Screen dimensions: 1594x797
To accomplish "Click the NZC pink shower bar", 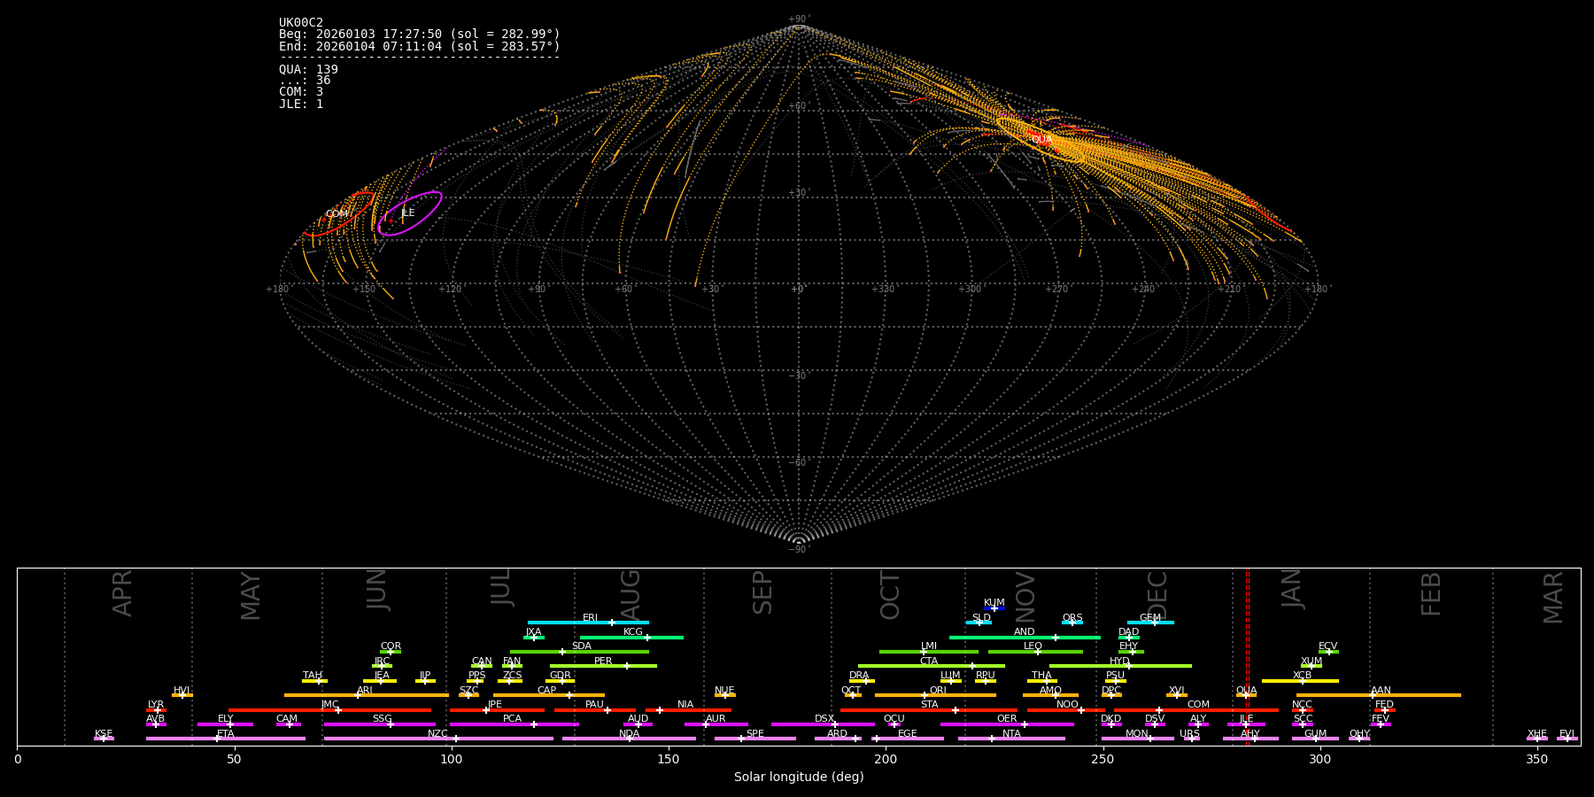I will [x=438, y=739].
